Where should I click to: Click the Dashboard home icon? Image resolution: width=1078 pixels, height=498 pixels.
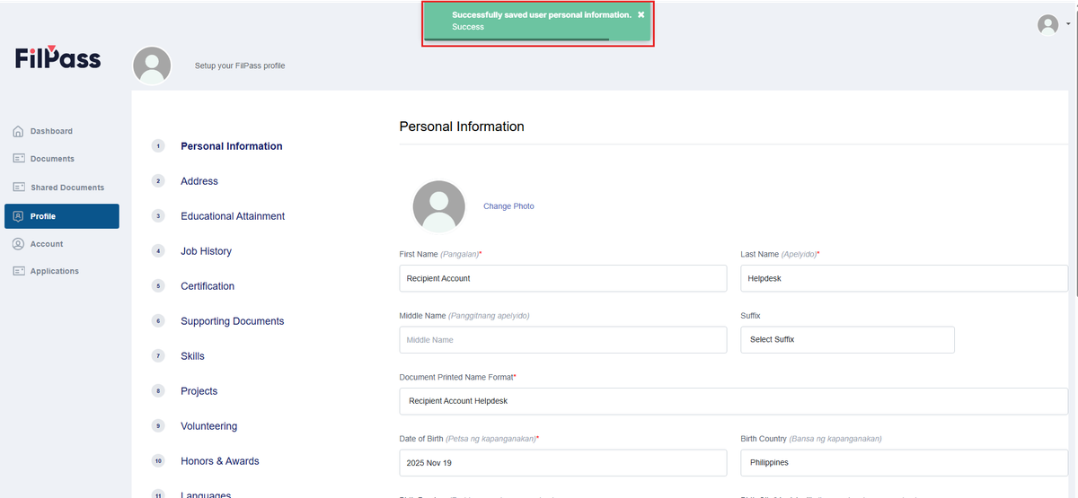tap(19, 131)
